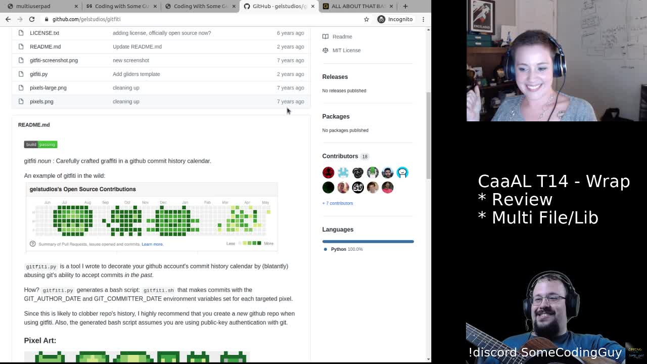Open a new browser tab
This screenshot has height=364, width=647.
[405, 6]
